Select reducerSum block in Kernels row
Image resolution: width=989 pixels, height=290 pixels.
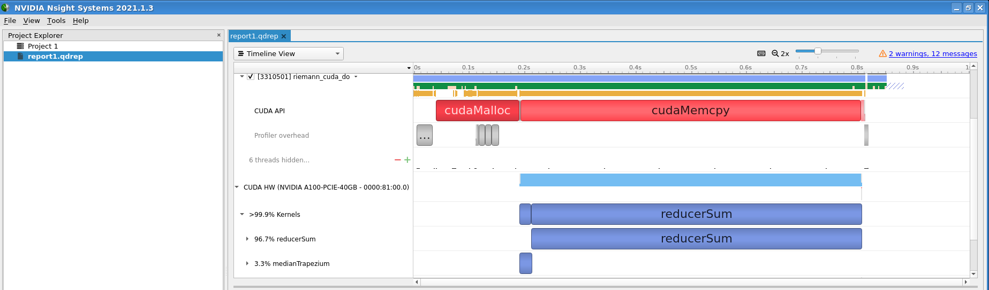(x=696, y=214)
